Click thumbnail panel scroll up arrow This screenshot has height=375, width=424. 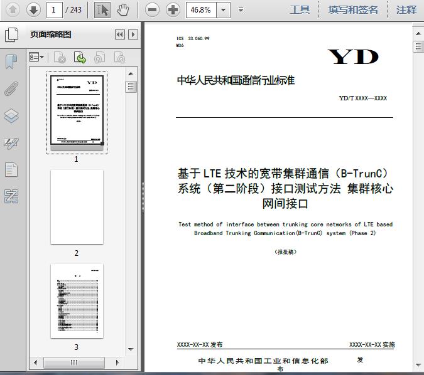tap(131, 74)
